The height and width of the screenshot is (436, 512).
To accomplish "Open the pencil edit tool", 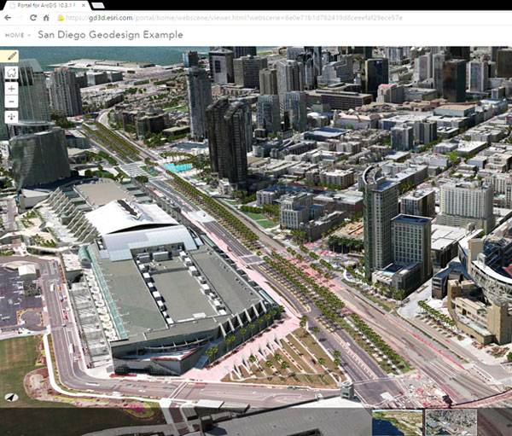I will (x=11, y=55).
